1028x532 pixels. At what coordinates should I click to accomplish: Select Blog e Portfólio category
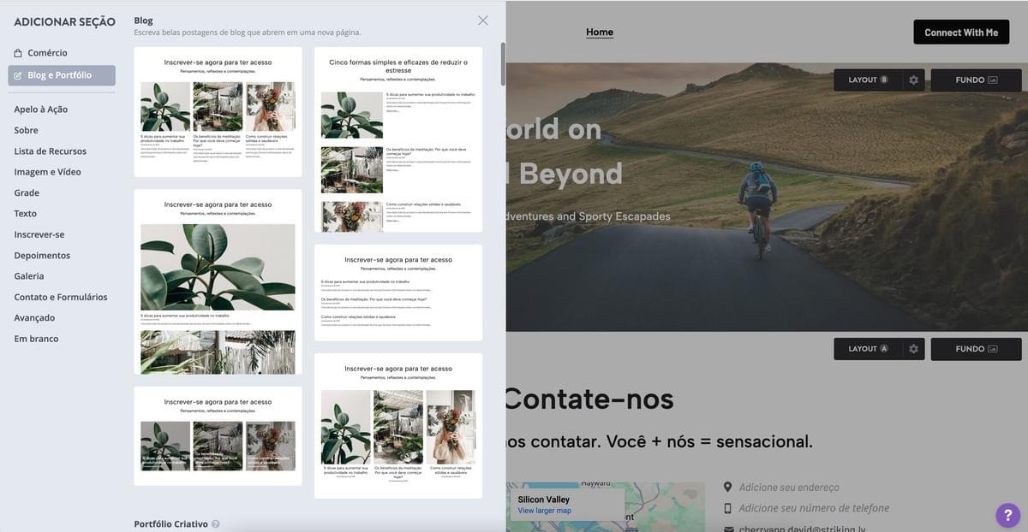[62, 75]
